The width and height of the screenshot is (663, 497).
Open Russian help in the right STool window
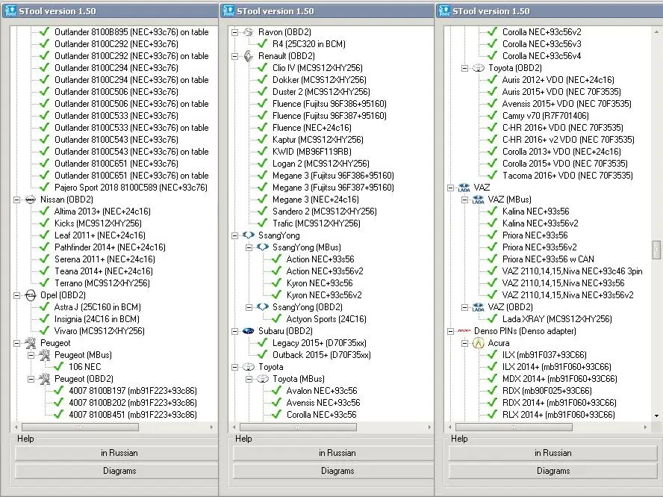coord(552,453)
